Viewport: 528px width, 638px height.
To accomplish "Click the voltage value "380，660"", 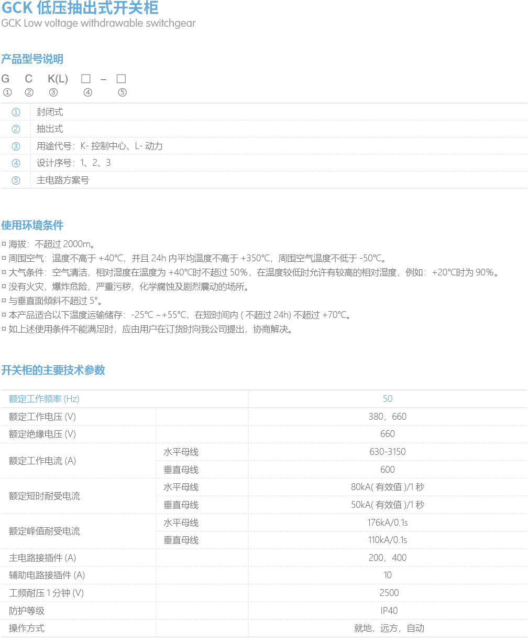I will (x=388, y=417).
